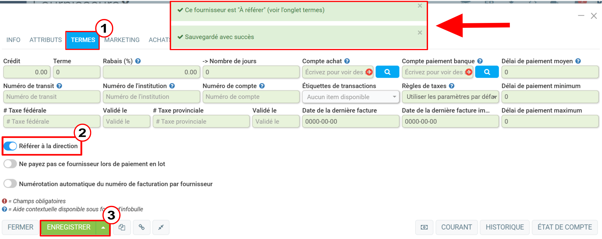Screen dimensions: 602x239
Task: Switch to the Attributs tab
Action: click(46, 40)
